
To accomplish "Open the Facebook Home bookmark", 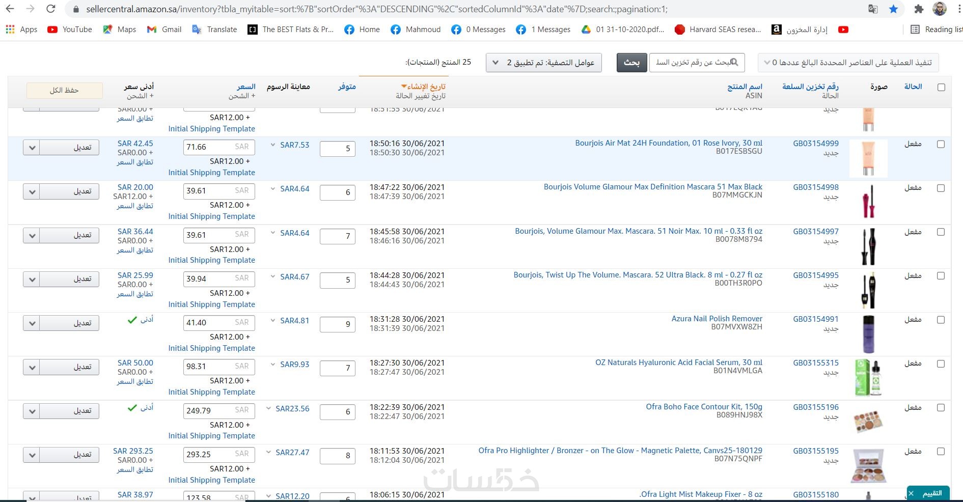I will point(362,30).
